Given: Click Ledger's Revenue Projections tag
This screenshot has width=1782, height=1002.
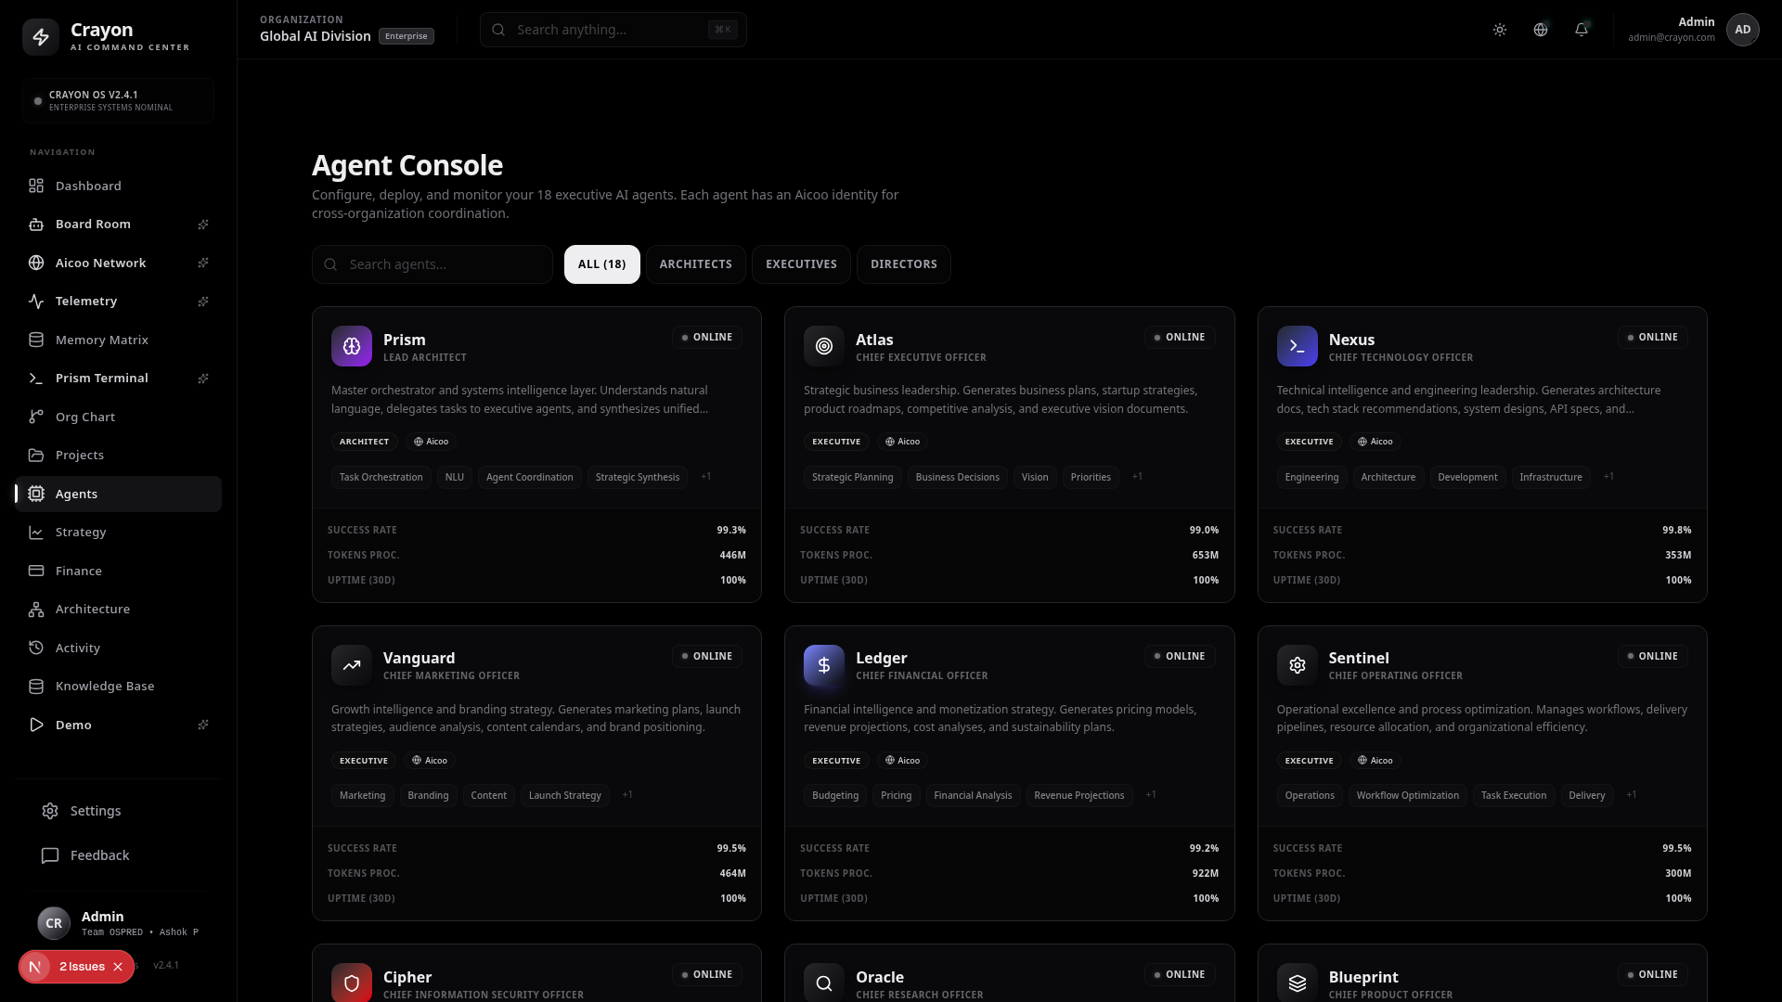Looking at the screenshot, I should [x=1079, y=795].
